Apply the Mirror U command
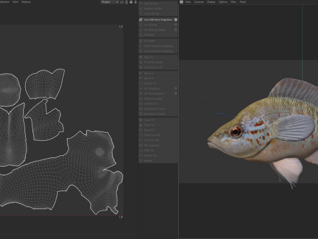The image size is (318, 239). [x=158, y=73]
